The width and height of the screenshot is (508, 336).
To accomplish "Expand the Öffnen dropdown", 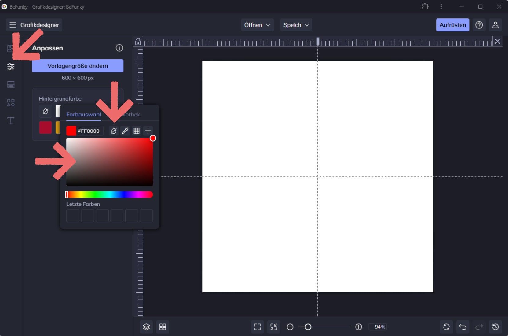I will pyautogui.click(x=257, y=25).
